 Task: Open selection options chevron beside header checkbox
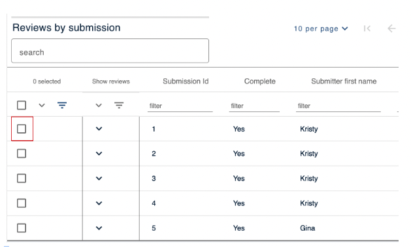tap(42, 106)
